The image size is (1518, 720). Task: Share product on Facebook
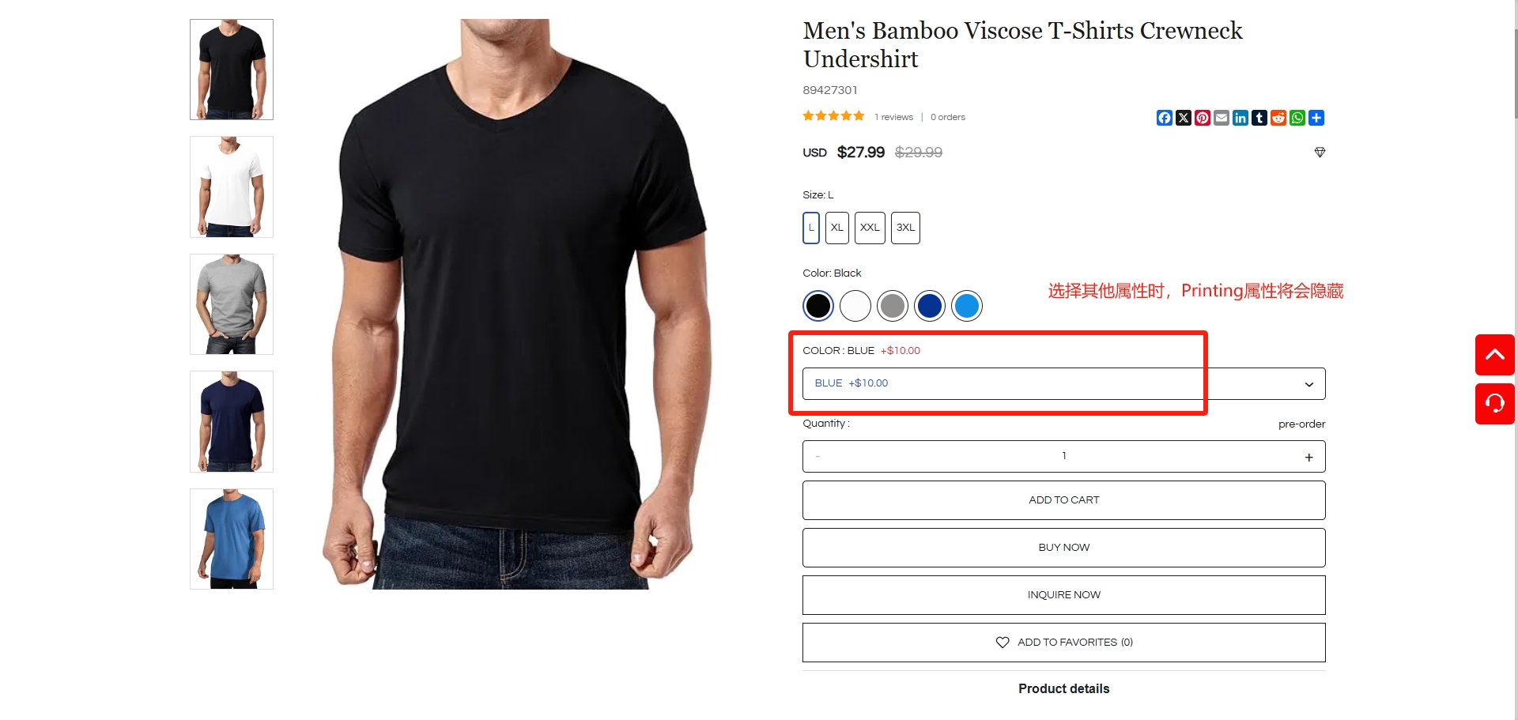(x=1164, y=118)
